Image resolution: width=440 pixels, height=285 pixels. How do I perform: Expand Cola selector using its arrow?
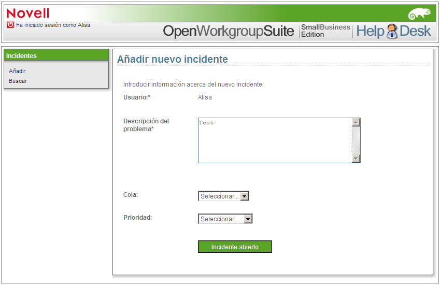[245, 196]
